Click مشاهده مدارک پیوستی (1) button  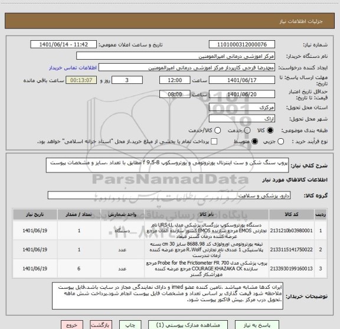pos(188,325)
